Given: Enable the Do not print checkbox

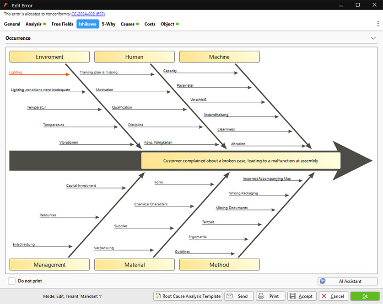Looking at the screenshot, I should click(12, 281).
